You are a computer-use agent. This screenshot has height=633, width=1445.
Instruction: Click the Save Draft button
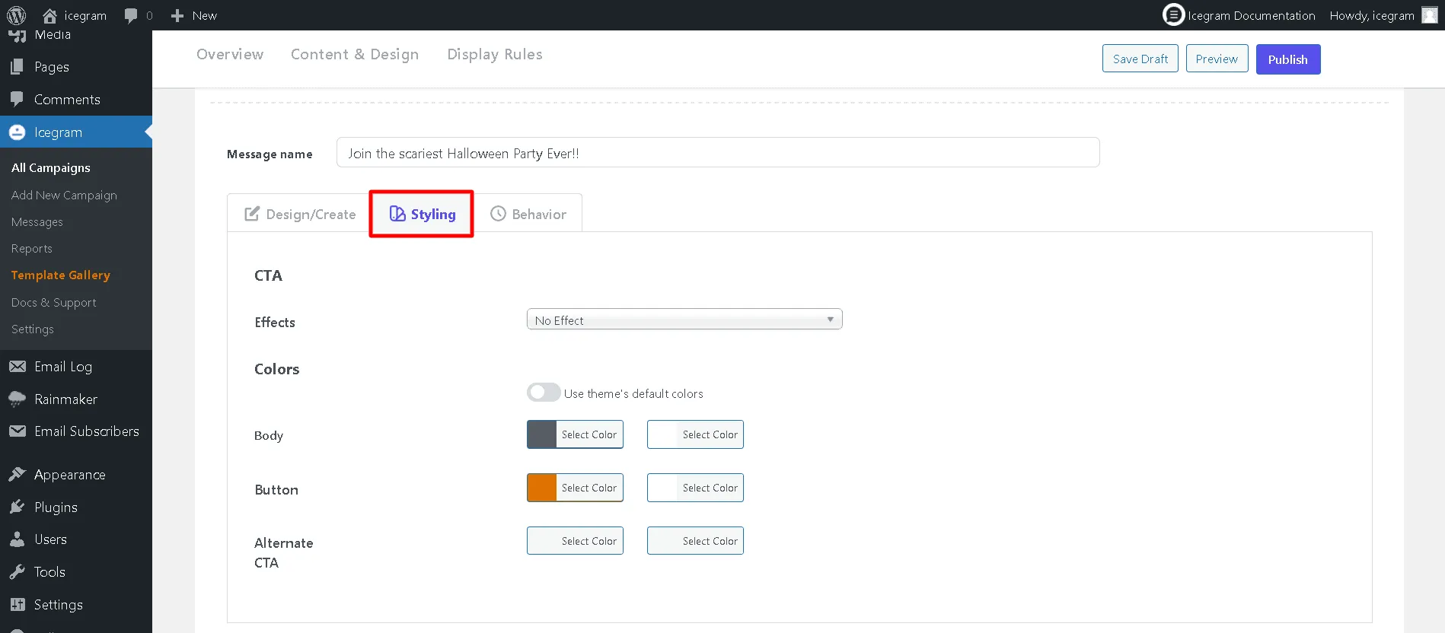(1140, 59)
